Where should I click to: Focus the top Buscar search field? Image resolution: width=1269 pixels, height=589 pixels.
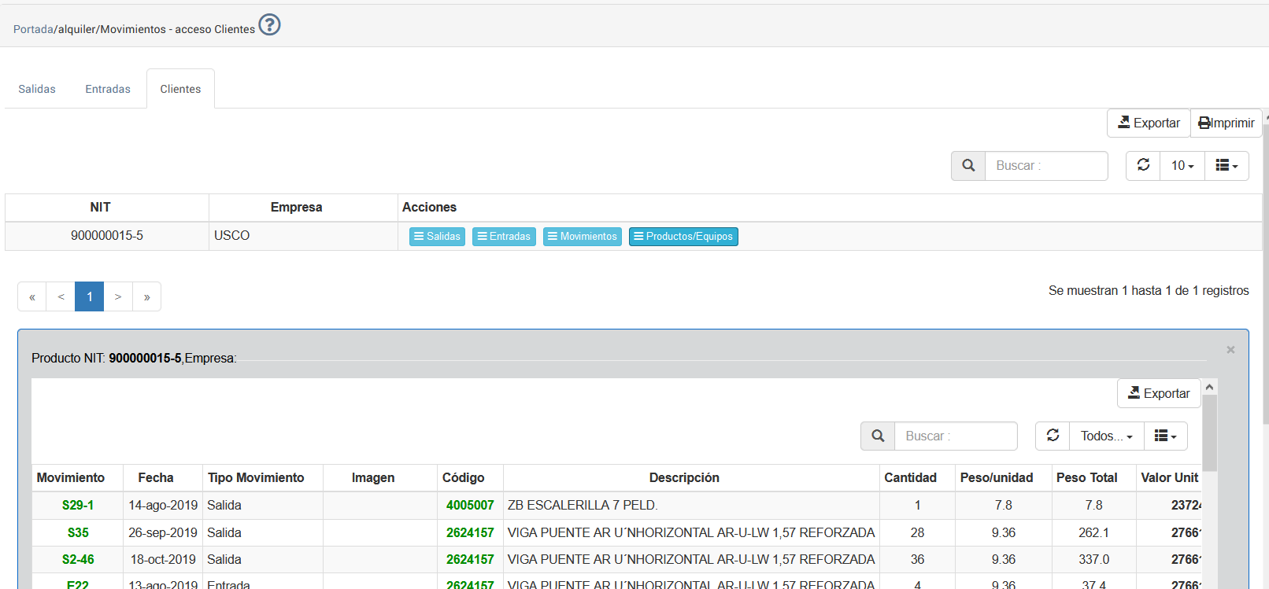pyautogui.click(x=1046, y=166)
